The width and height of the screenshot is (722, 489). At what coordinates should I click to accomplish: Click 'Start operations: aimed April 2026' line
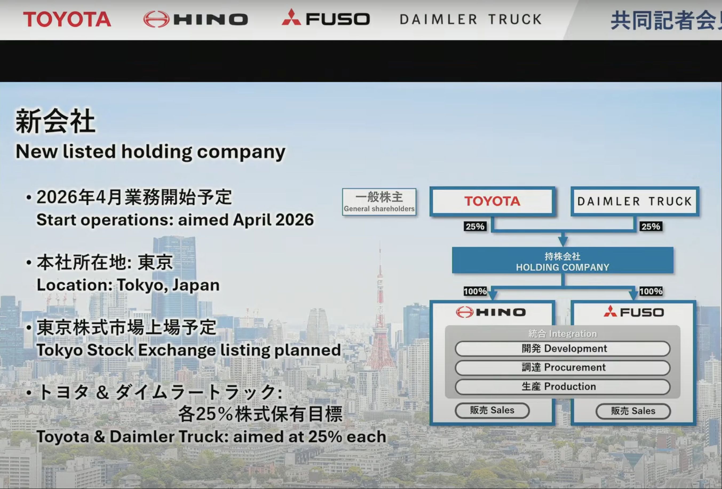175,220
